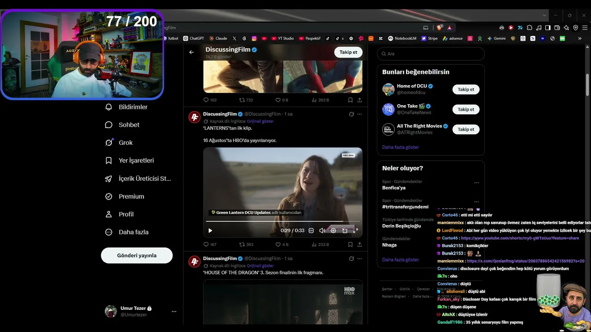Viewport: 591px width, 332px height.
Task: Share the LANTERNS post
Action: (360, 244)
